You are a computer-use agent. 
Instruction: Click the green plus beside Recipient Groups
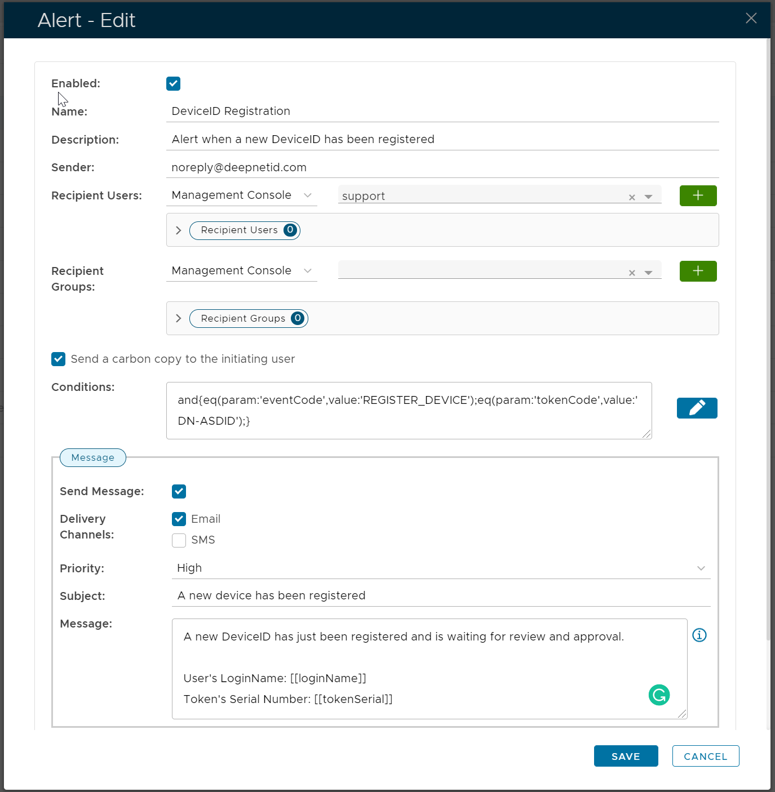point(698,271)
